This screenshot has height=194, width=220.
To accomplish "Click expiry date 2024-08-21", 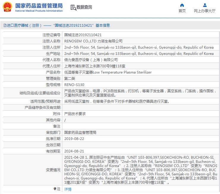I will tap(74, 151).
